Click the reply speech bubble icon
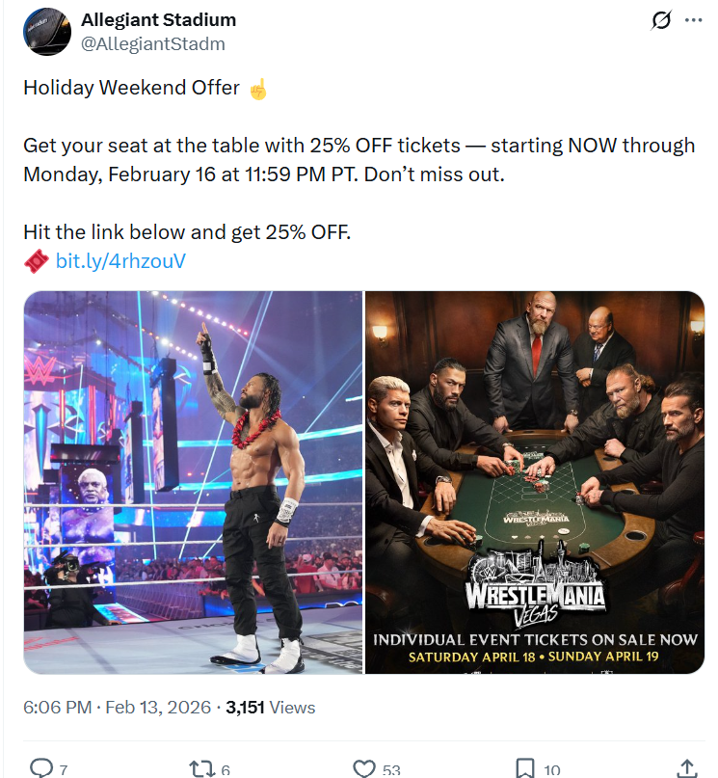718x778 pixels. coord(41,767)
